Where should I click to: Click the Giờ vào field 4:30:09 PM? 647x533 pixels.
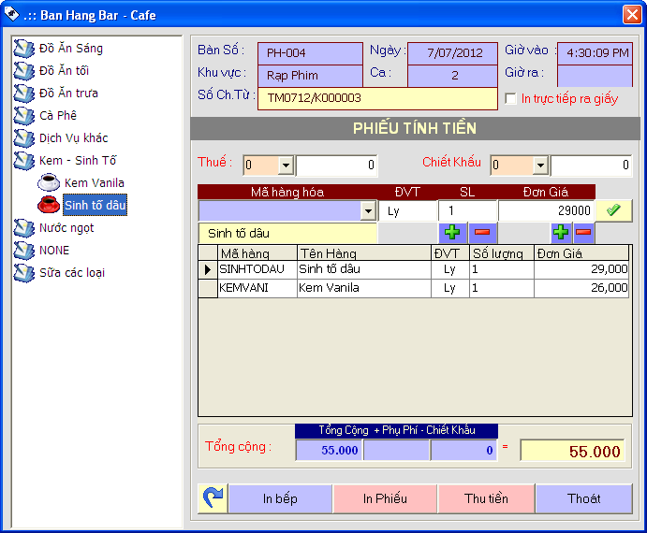pos(595,53)
